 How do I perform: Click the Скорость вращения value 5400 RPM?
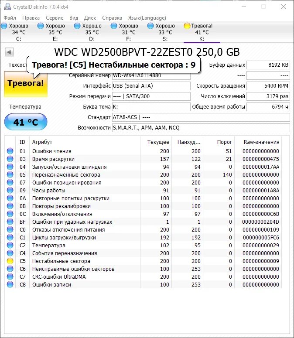268,86
